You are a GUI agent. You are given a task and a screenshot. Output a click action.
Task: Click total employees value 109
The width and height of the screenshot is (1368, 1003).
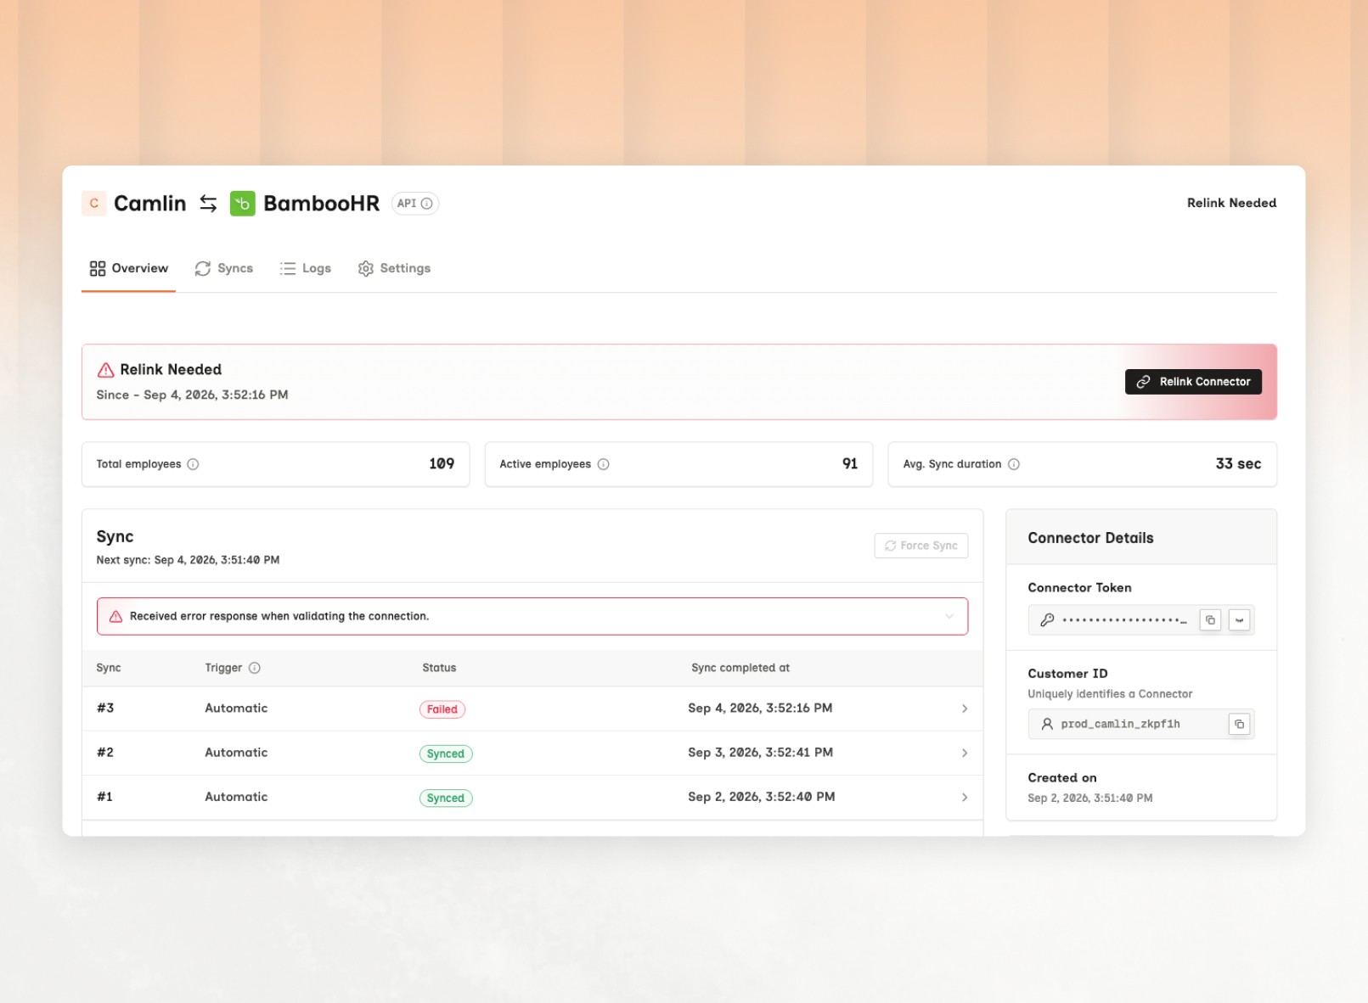pyautogui.click(x=442, y=464)
